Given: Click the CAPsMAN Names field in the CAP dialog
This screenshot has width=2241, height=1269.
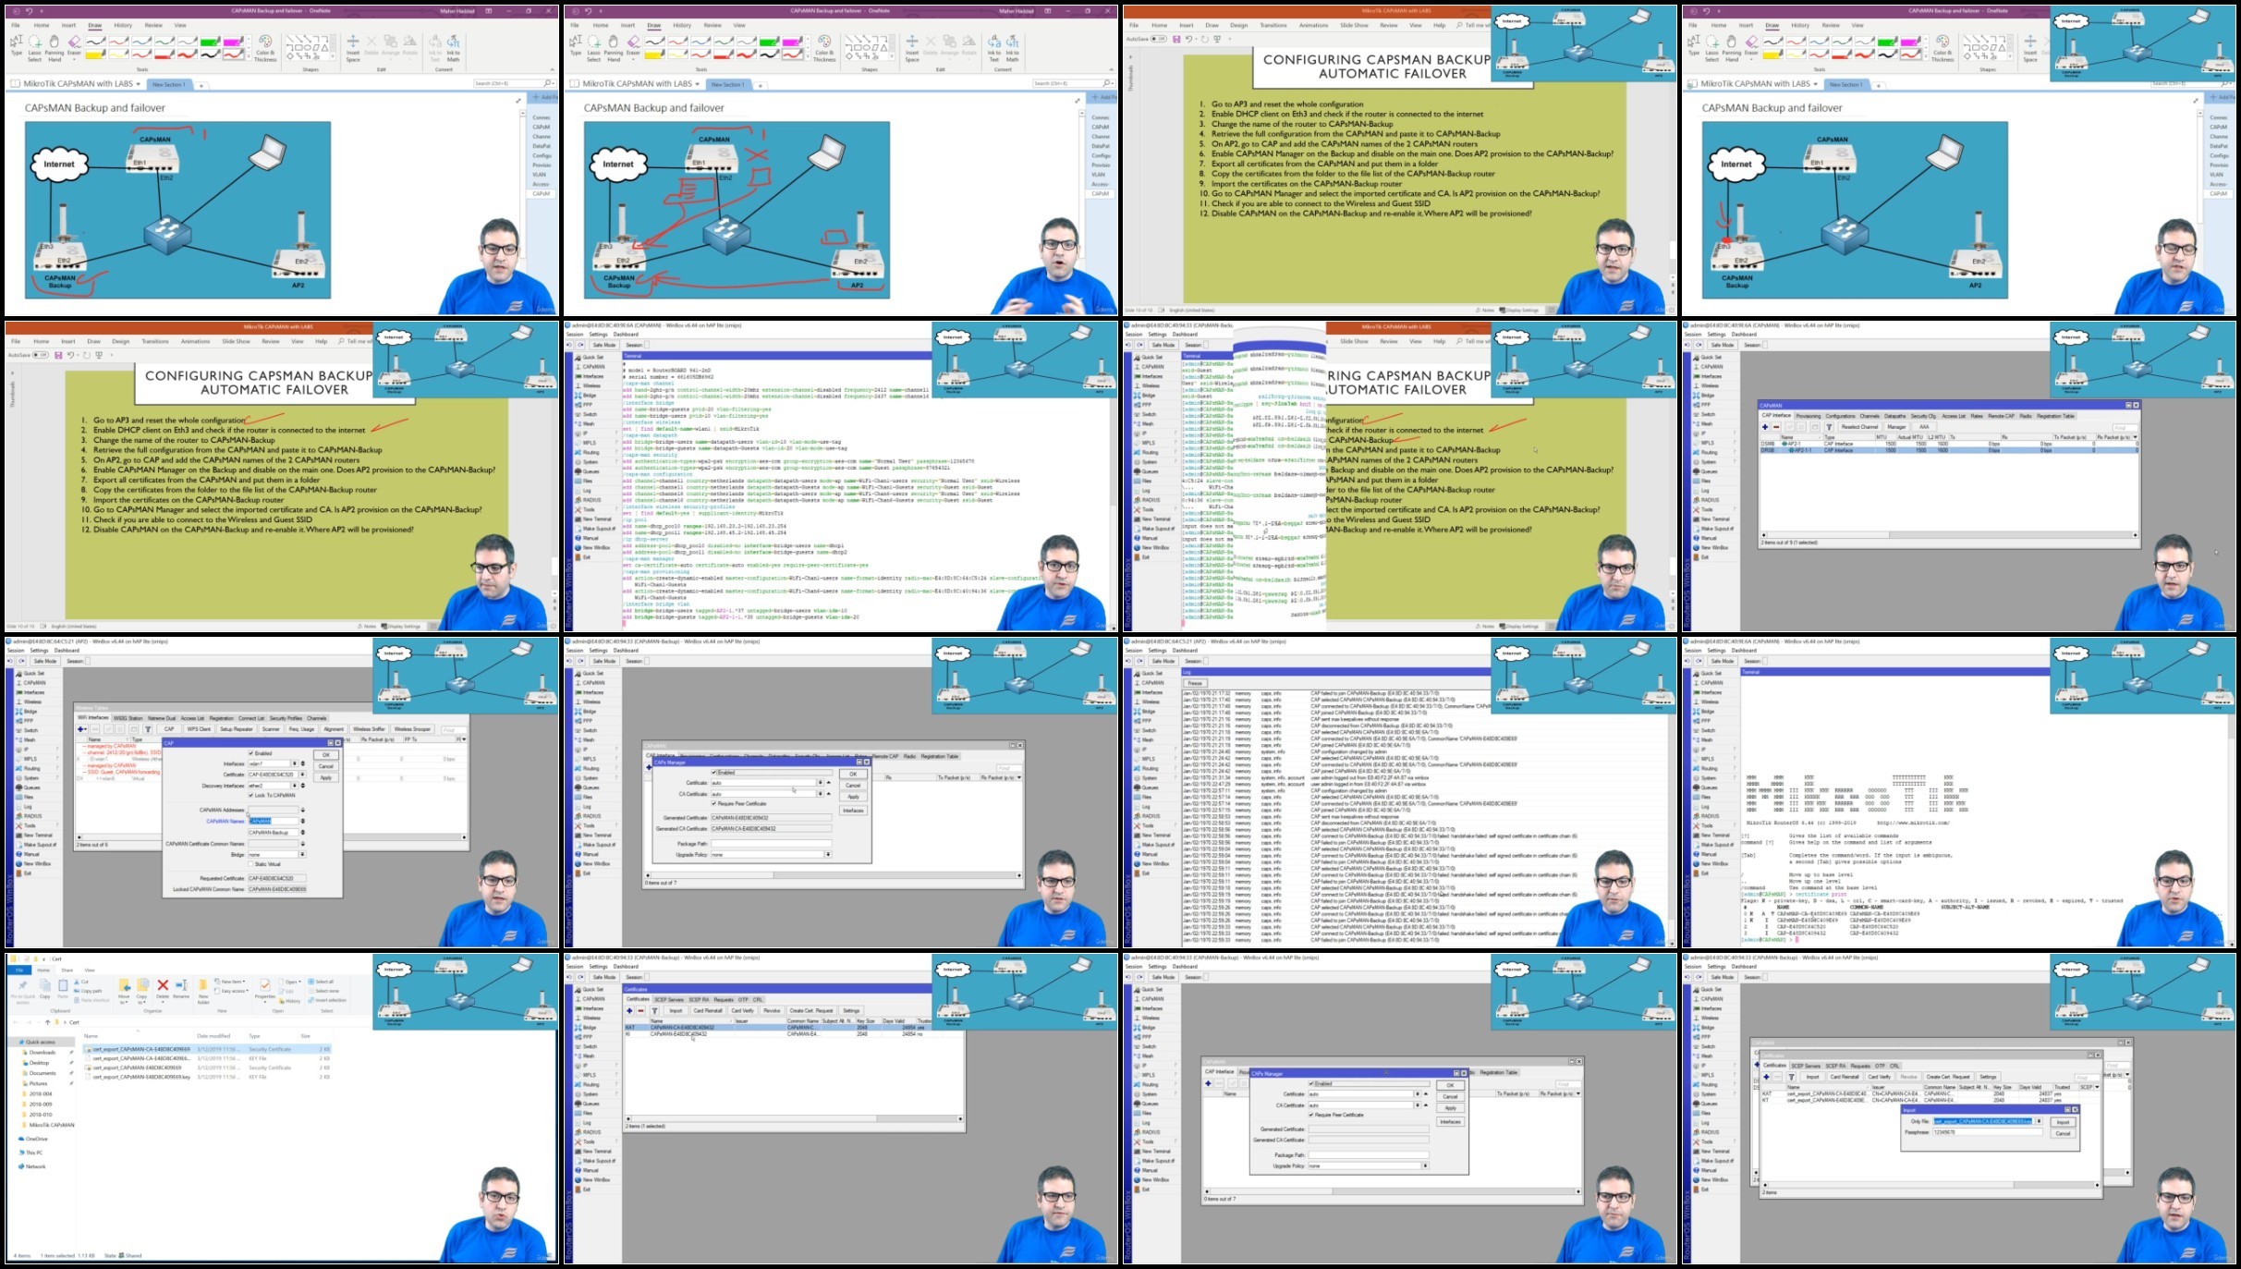Looking at the screenshot, I should [273, 821].
